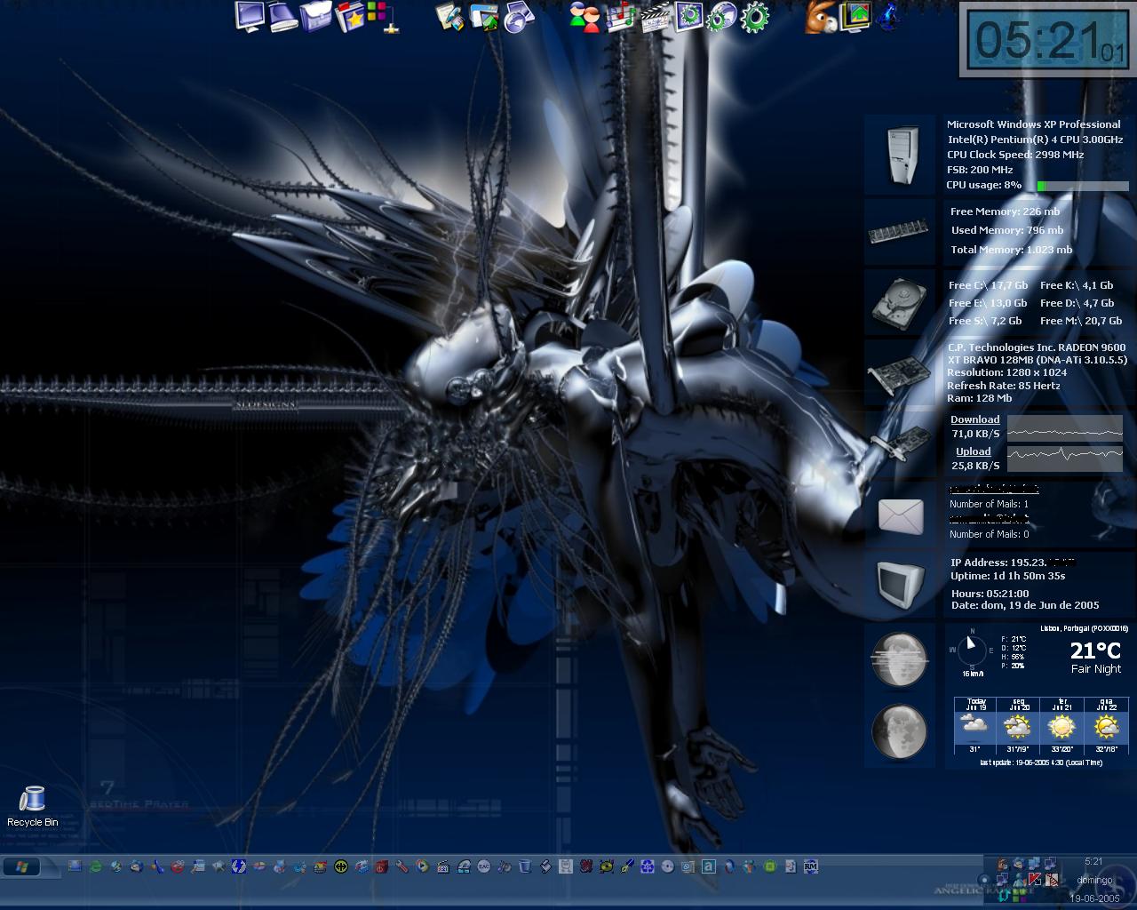Click 'Uptime: 1d 1h 50m 35s' text

(1007, 576)
